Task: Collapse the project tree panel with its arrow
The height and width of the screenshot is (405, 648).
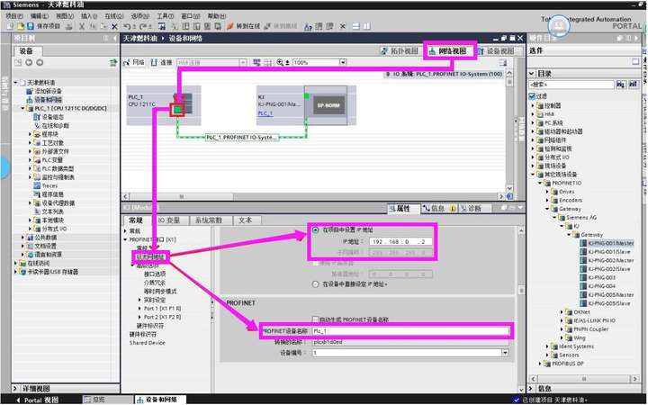Action: click(x=115, y=39)
